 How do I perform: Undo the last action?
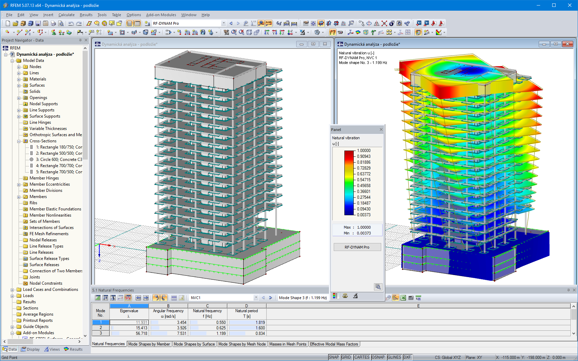(71, 23)
